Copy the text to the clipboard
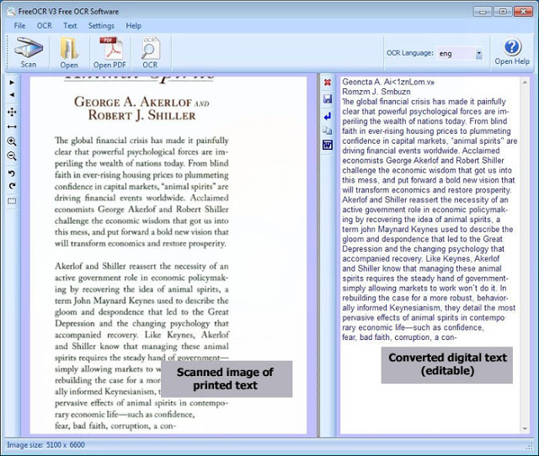This screenshot has width=539, height=456. click(328, 130)
